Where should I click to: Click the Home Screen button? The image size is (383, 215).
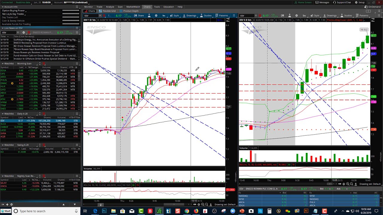[303, 2]
